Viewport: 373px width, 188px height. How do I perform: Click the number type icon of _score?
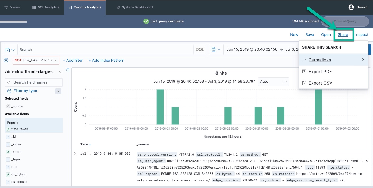click(8, 152)
